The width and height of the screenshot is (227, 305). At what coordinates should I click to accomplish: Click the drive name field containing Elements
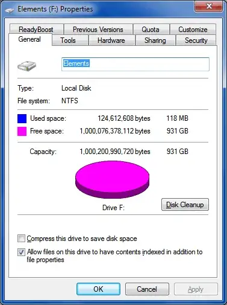pos(135,64)
